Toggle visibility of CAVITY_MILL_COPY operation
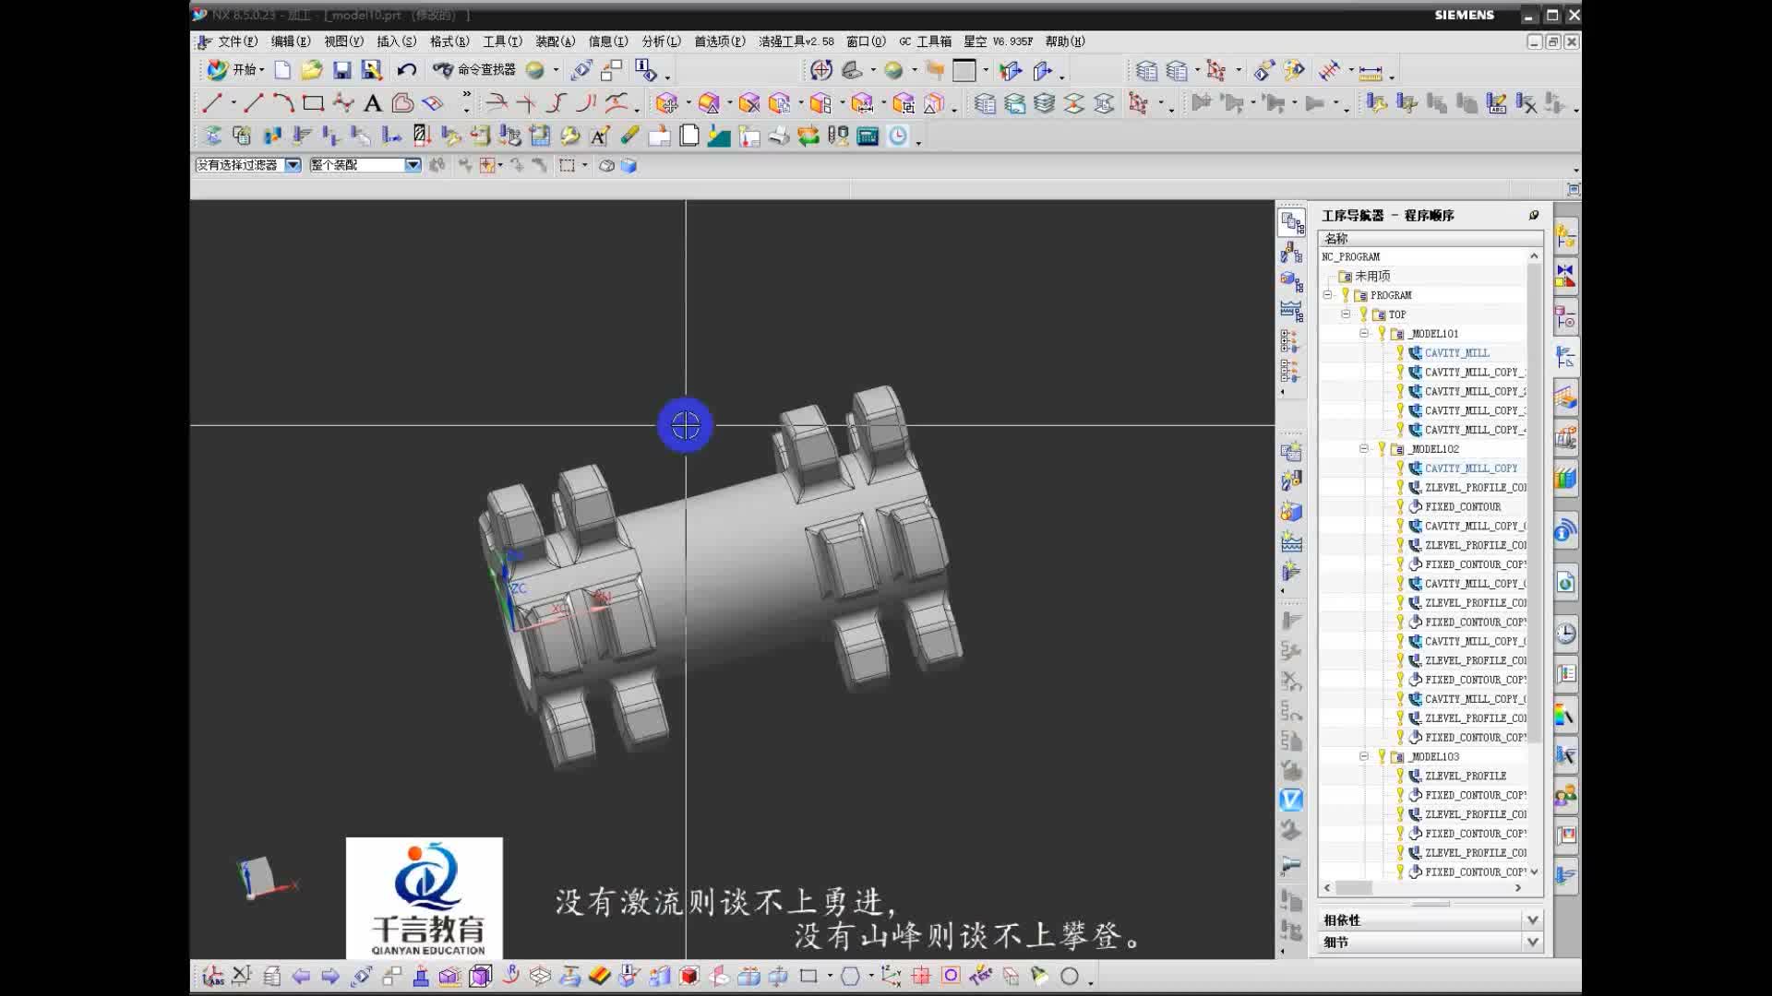Screen dimensions: 1772x996 point(1398,468)
